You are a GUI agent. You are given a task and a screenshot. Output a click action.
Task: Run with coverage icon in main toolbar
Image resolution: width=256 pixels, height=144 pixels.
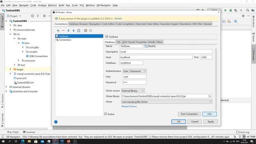[x=236, y=10]
